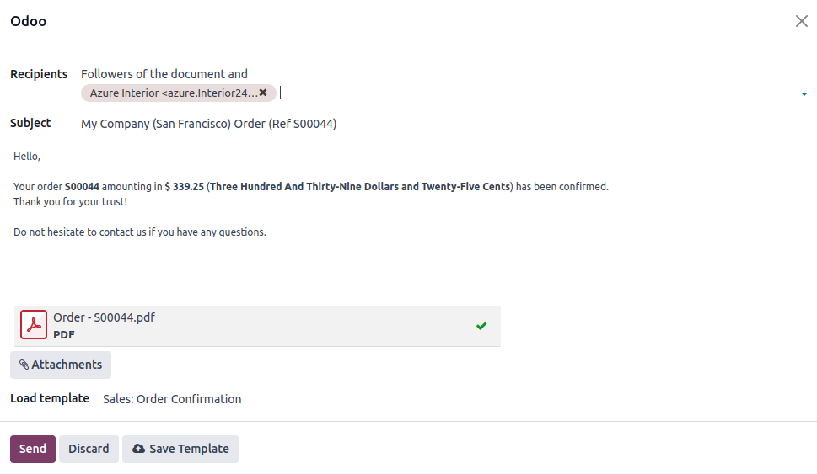
Task: Expand the Recipients dropdown arrow
Action: [x=804, y=93]
